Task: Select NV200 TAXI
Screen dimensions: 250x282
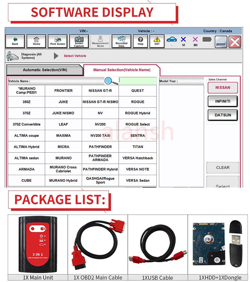Action: (x=100, y=136)
